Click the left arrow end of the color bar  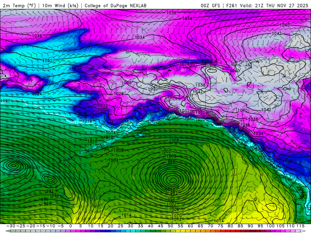point(8,231)
